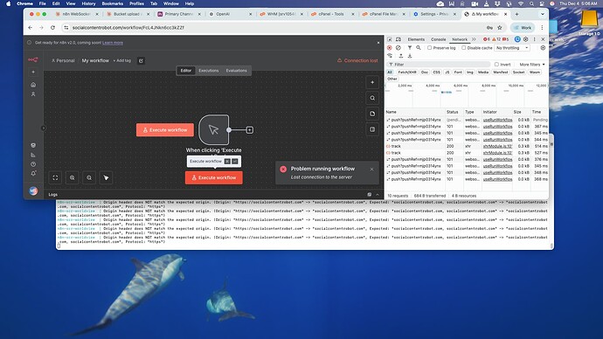Bookmark this page with the star icon
Viewport: 603px width, 339px height.
[500, 28]
